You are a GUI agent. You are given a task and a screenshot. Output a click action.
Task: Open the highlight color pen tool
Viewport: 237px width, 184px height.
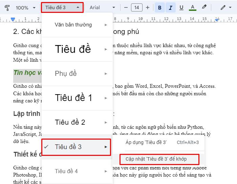tap(204, 7)
